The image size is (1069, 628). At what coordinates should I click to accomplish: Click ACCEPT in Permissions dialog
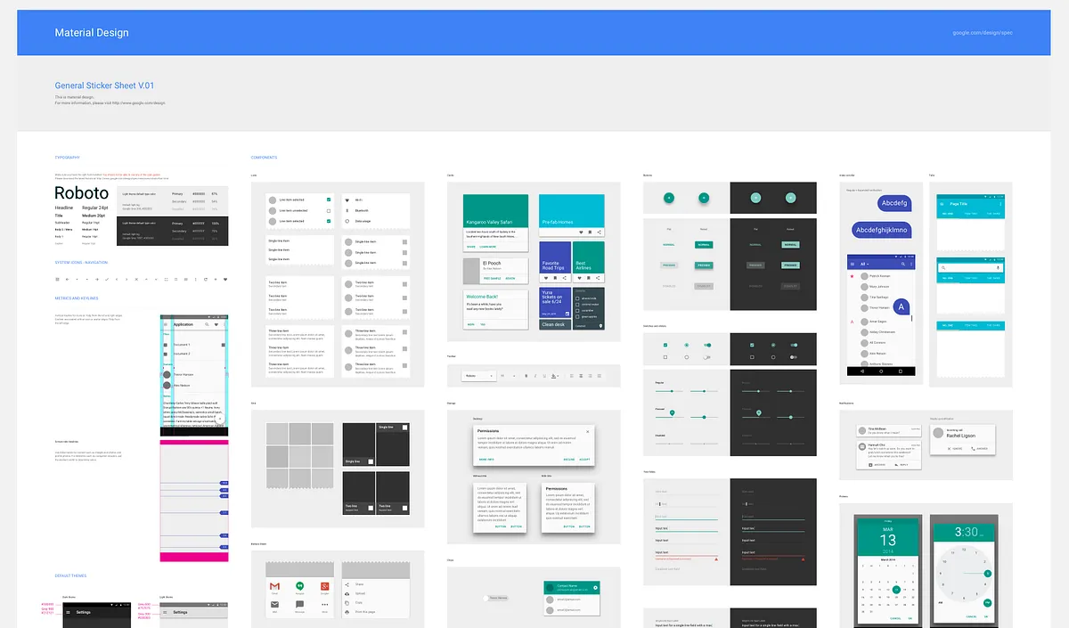point(584,459)
